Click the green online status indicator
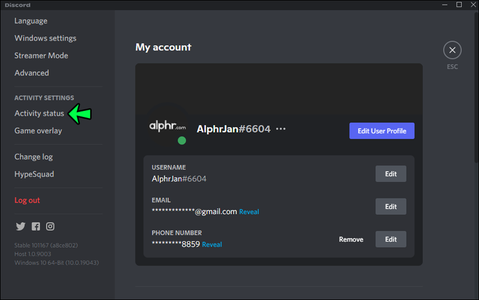The height and width of the screenshot is (300, 479). pyautogui.click(x=182, y=140)
